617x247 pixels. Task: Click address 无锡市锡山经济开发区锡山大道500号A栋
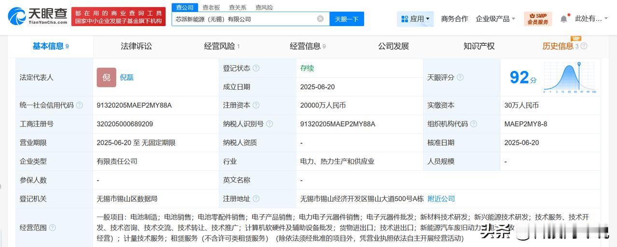362,199
